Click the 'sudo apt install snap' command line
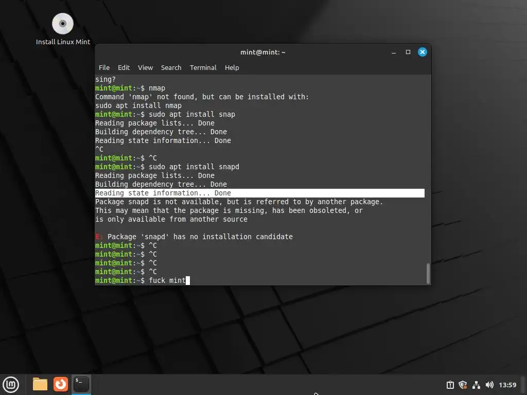This screenshot has width=527, height=395. pos(165,115)
